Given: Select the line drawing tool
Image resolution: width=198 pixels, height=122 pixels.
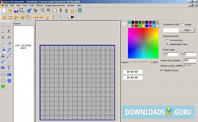Looking at the screenshot, I should point(9,62).
